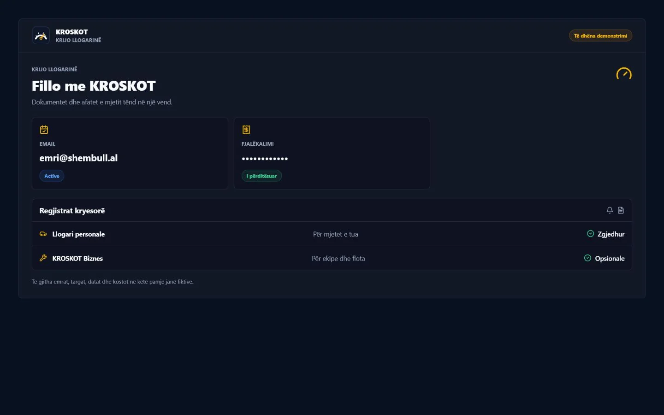The width and height of the screenshot is (664, 415).
Task: Click the speedometer gauge icon
Action: 624,74
